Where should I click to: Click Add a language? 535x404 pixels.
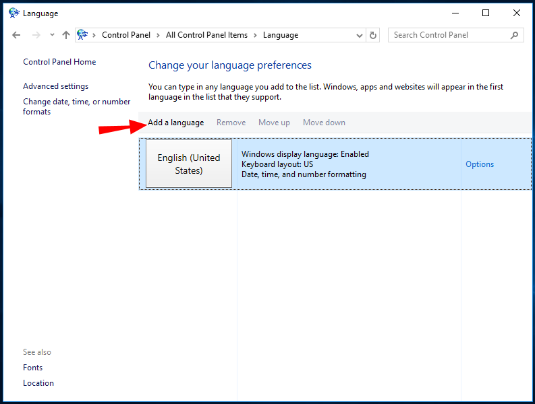click(x=175, y=123)
